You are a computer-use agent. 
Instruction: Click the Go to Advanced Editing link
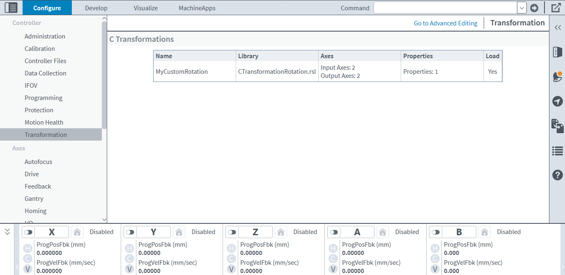[446, 23]
